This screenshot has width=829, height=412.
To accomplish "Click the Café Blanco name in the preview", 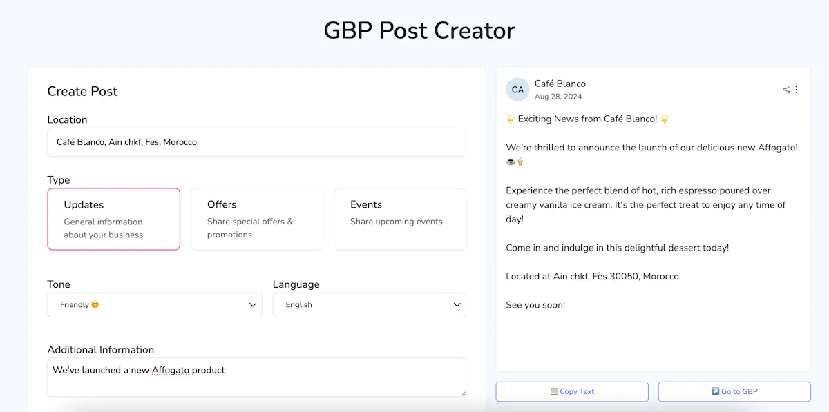I will click(560, 84).
